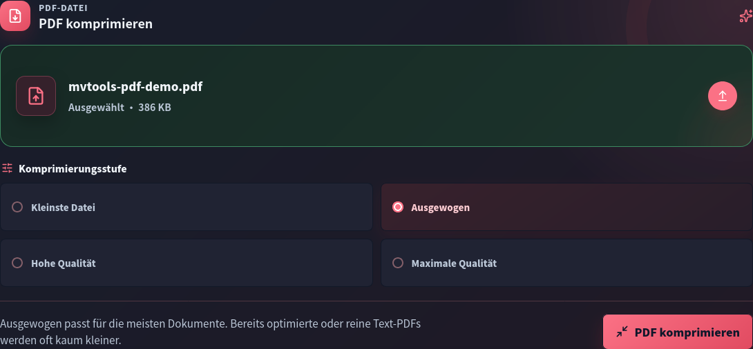Viewport: 753px width, 349px height.
Task: Click the file name mvtools-pdf-demo.pdf
Action: tap(135, 87)
